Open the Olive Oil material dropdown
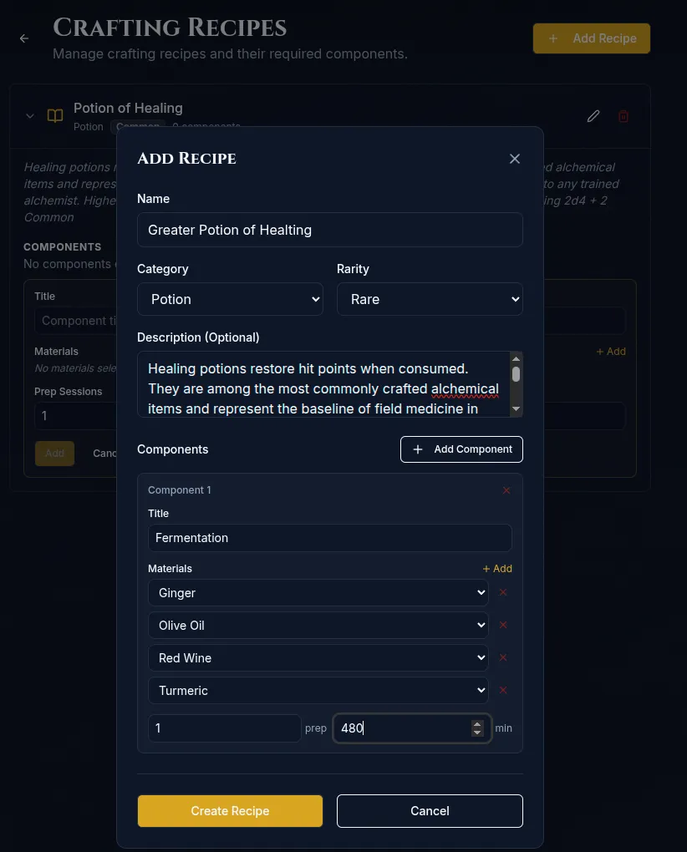This screenshot has width=687, height=852. coord(318,626)
